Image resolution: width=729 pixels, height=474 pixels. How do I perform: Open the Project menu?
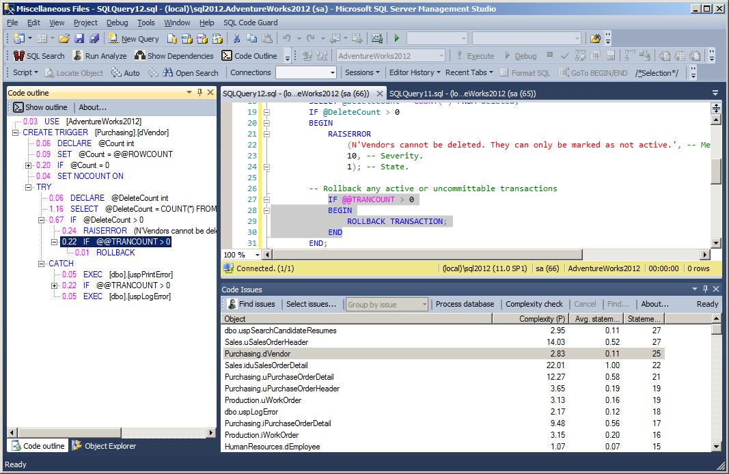pyautogui.click(x=85, y=23)
